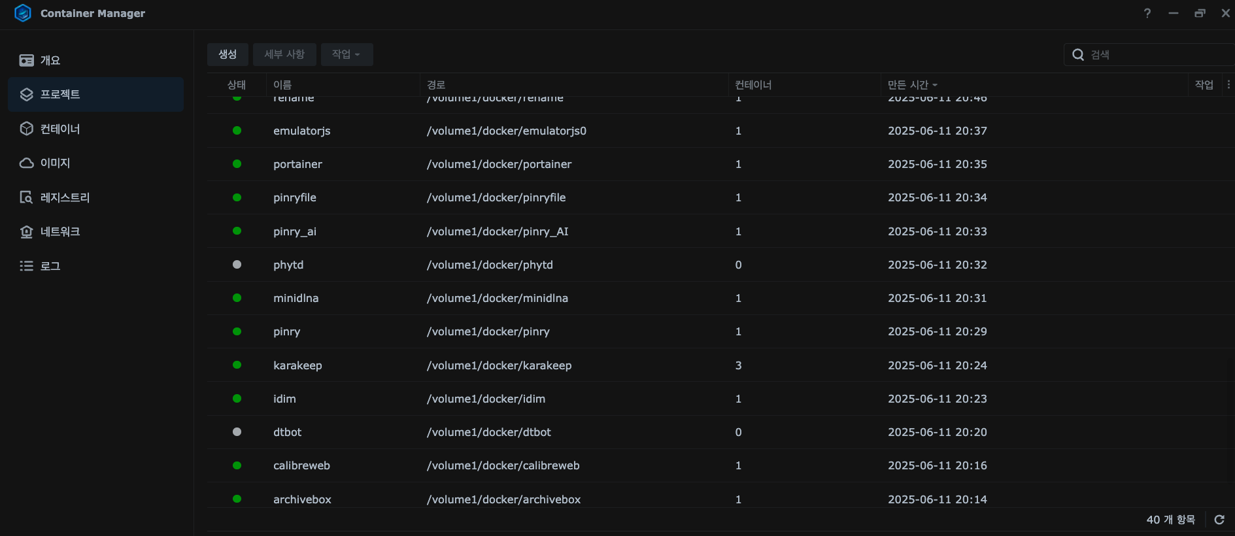Image resolution: width=1235 pixels, height=536 pixels.
Task: Click gray status dot for dtbot
Action: (x=237, y=432)
